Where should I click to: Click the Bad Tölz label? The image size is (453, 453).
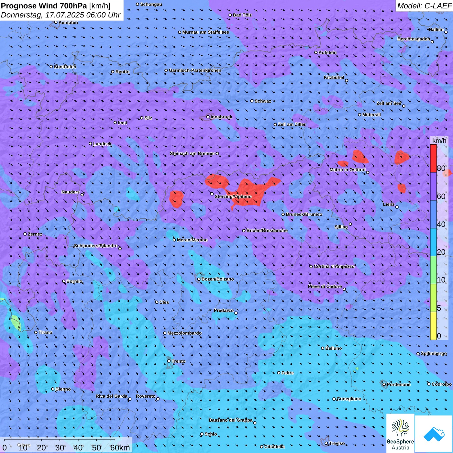pyautogui.click(x=242, y=15)
